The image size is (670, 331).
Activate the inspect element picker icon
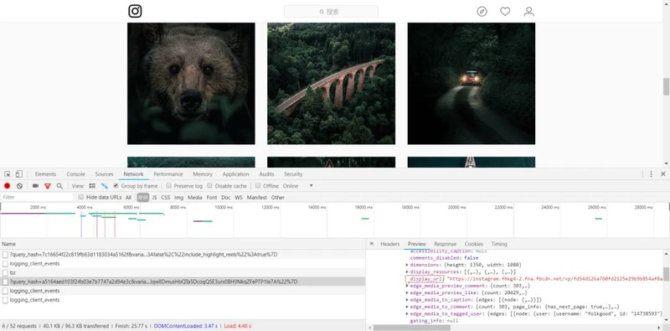(x=8, y=174)
